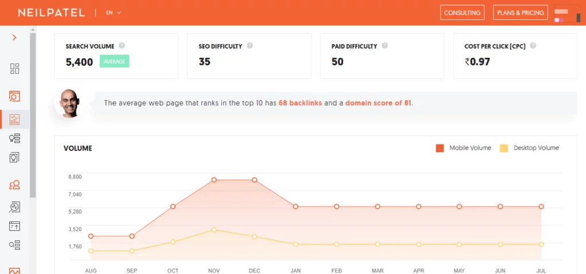The width and height of the screenshot is (586, 274).
Task: Select the mobile volume point for JUL
Action: 541,207
